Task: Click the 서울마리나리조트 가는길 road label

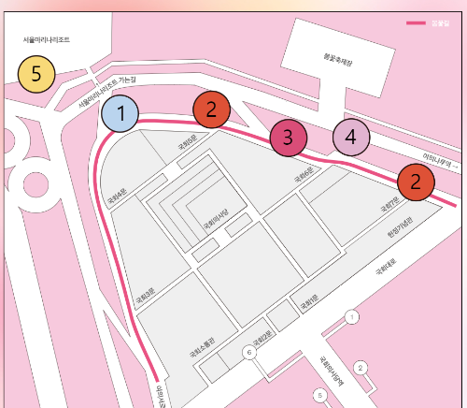Action: tap(106, 92)
